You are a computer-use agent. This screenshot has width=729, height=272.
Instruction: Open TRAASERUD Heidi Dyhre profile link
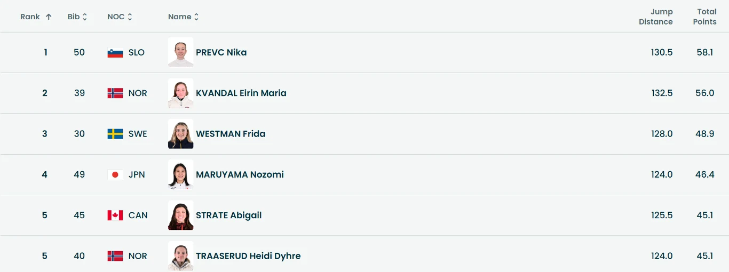248,256
